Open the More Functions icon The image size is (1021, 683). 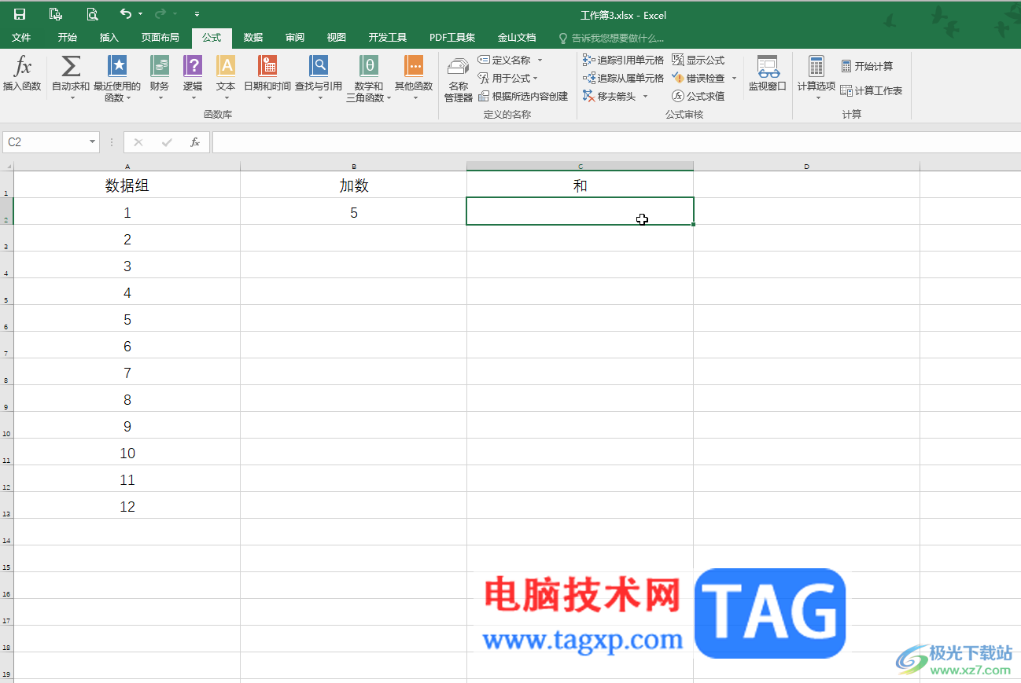[x=414, y=67]
